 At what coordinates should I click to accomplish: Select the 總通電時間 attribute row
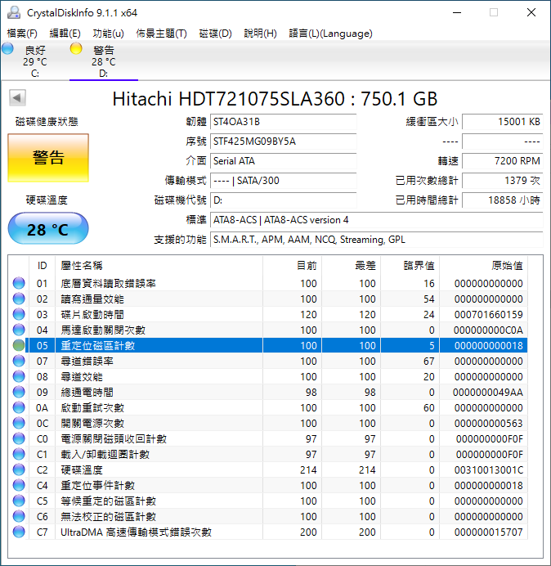pyautogui.click(x=269, y=392)
